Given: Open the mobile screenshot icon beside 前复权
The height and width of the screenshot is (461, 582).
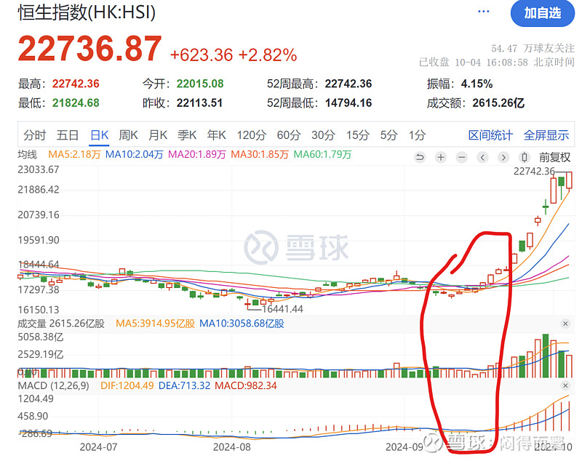Looking at the screenshot, I should [x=524, y=156].
